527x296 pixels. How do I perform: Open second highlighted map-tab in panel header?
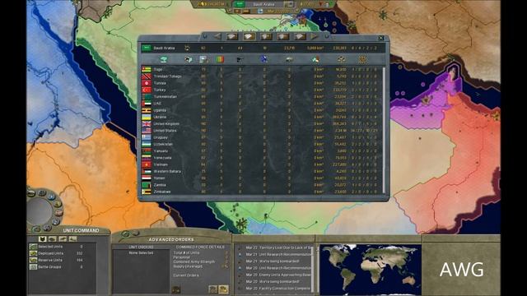click(249, 36)
